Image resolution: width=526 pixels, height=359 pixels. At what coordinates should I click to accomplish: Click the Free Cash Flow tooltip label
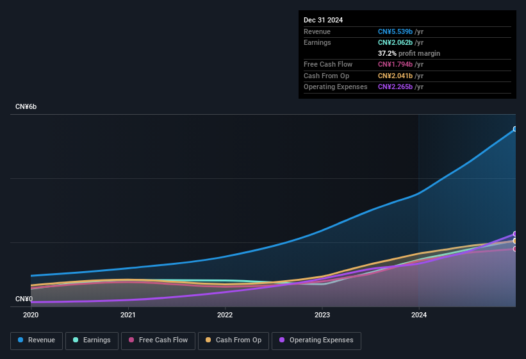coord(328,64)
